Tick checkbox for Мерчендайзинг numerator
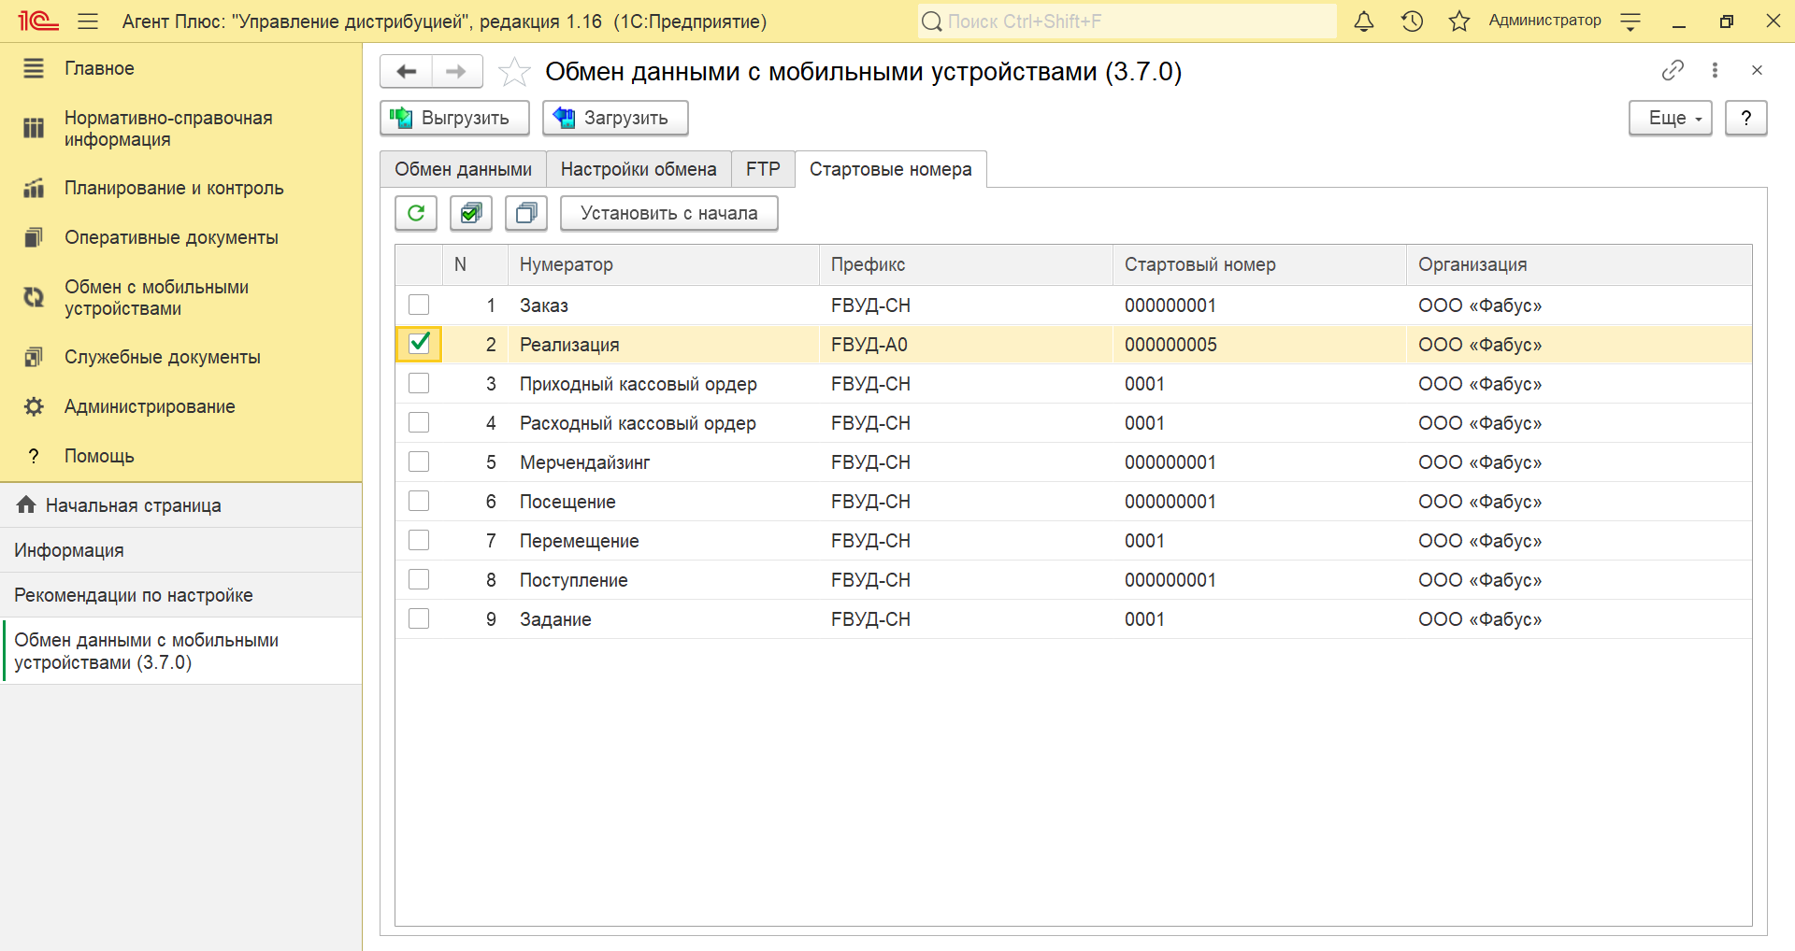This screenshot has width=1795, height=951. click(419, 462)
